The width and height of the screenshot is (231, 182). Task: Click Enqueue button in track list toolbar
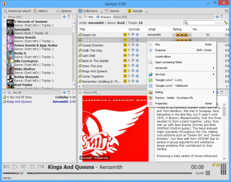pyautogui.click(x=103, y=17)
